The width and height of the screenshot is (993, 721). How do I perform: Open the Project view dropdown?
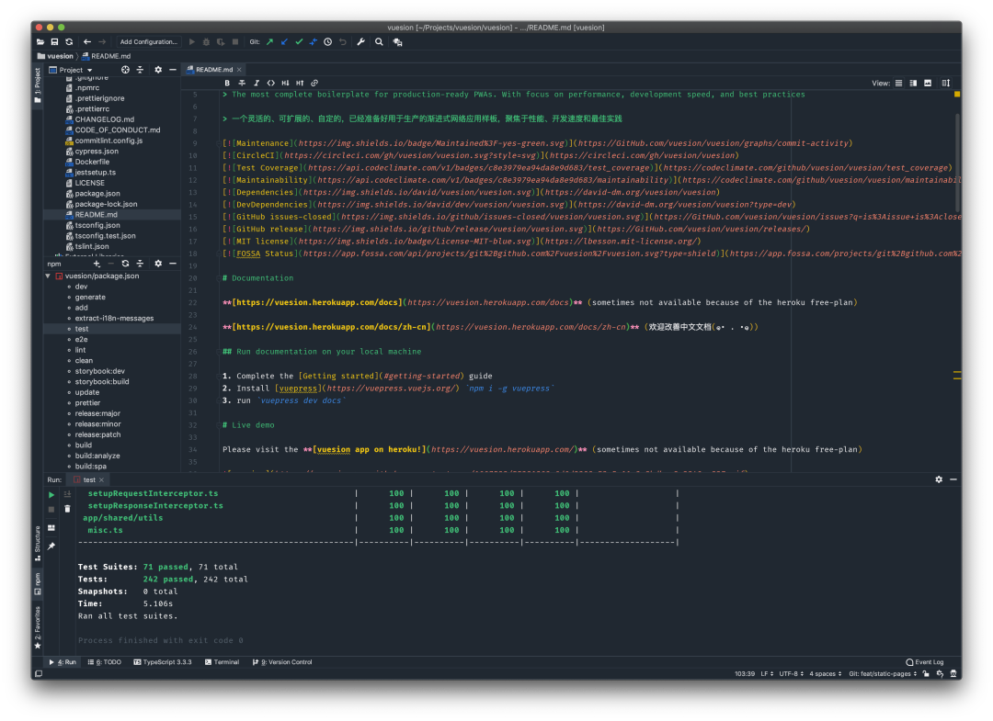coord(71,70)
